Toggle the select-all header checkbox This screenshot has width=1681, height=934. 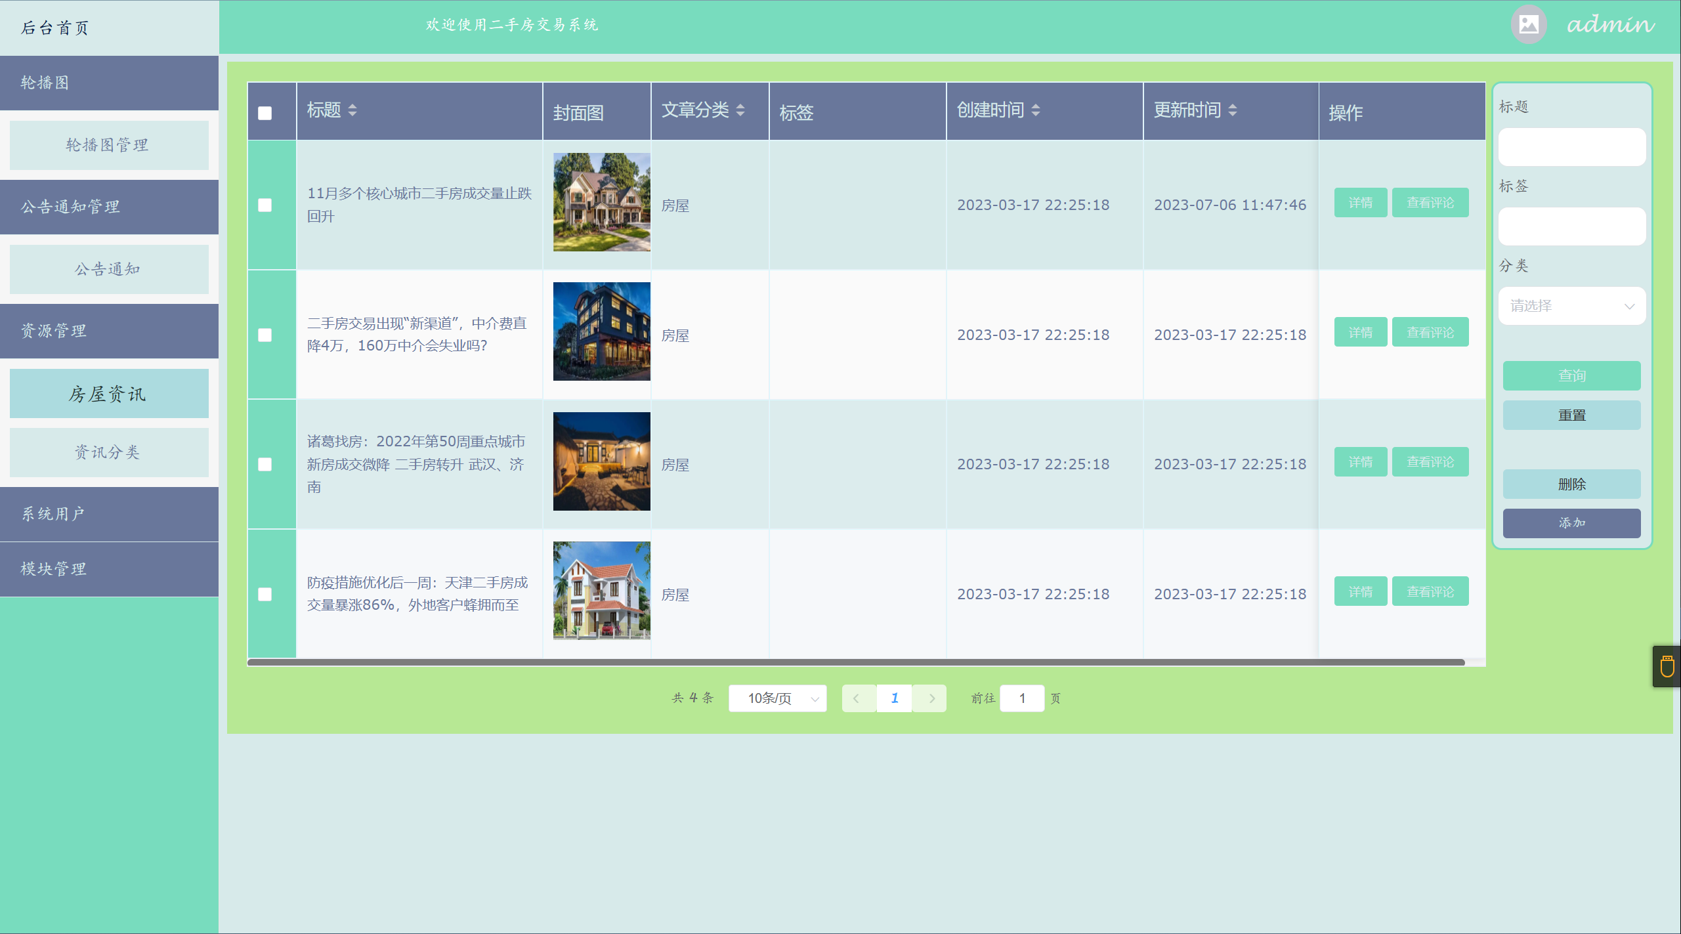click(x=265, y=114)
